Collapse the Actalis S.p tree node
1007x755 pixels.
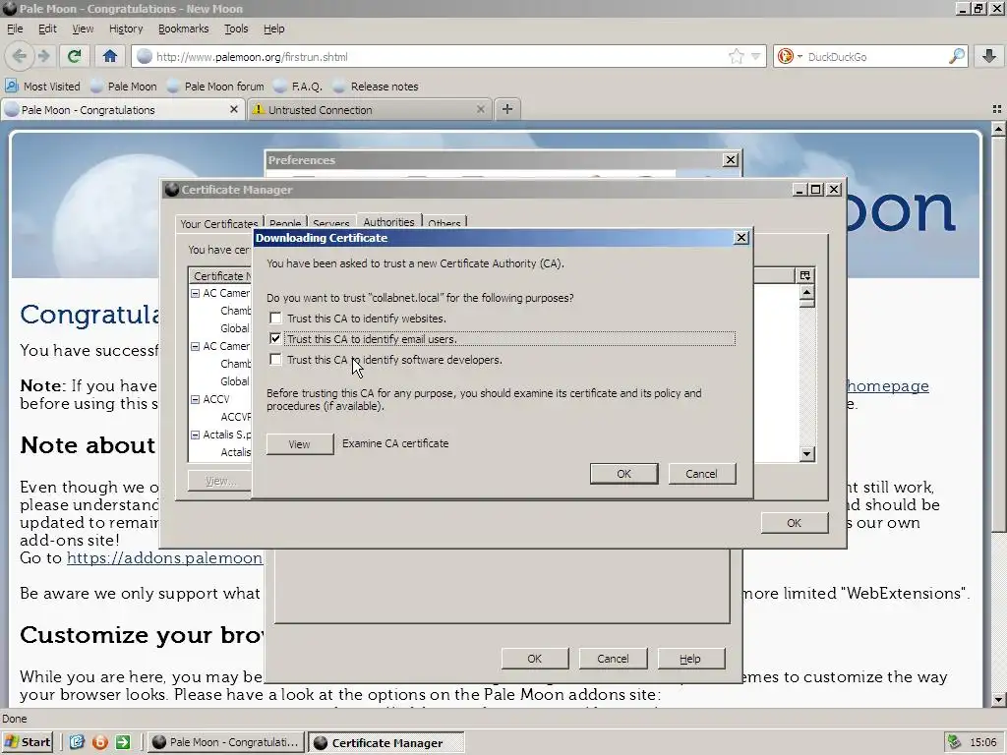point(196,435)
